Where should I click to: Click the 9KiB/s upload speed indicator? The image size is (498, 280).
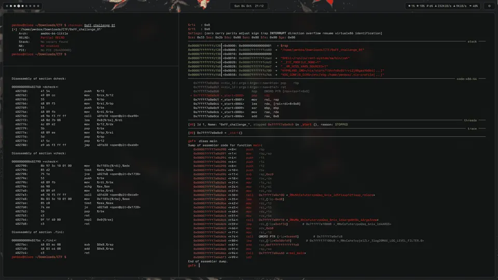pos(460,6)
